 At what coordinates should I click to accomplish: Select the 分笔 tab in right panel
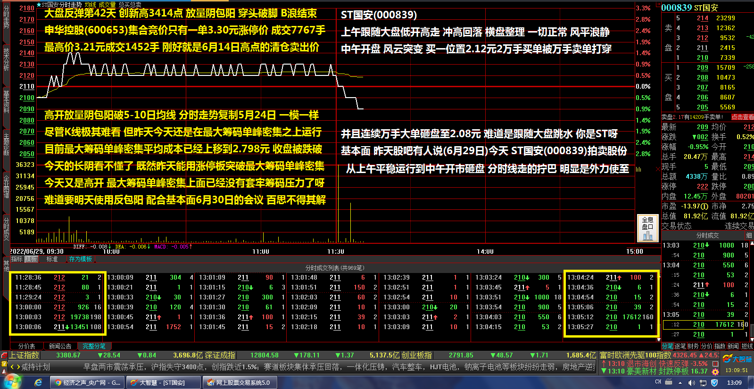[x=668, y=346]
